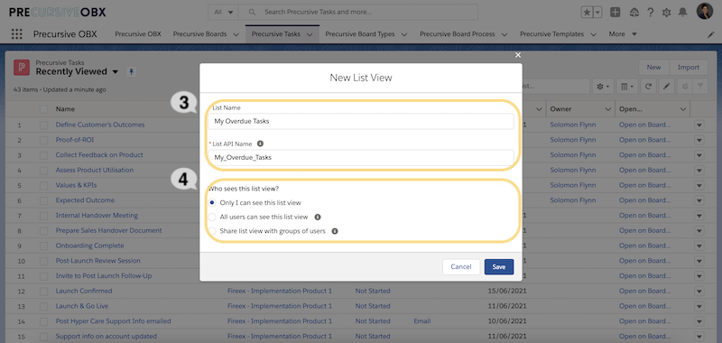The width and height of the screenshot is (722, 343).
Task: Open the Internal Handover Meeting task
Action: [97, 216]
